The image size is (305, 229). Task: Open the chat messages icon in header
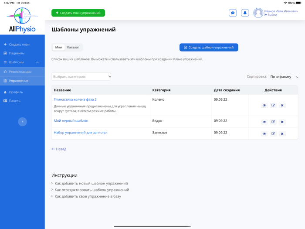click(x=233, y=13)
